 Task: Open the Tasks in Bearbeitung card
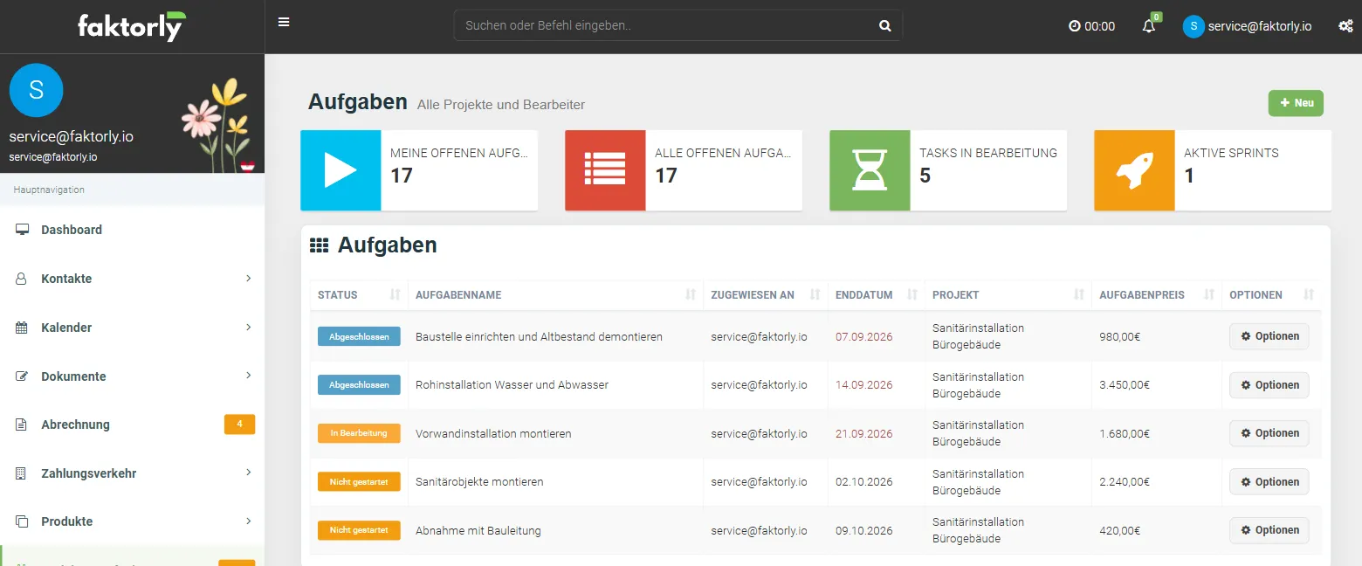pyautogui.click(x=948, y=170)
